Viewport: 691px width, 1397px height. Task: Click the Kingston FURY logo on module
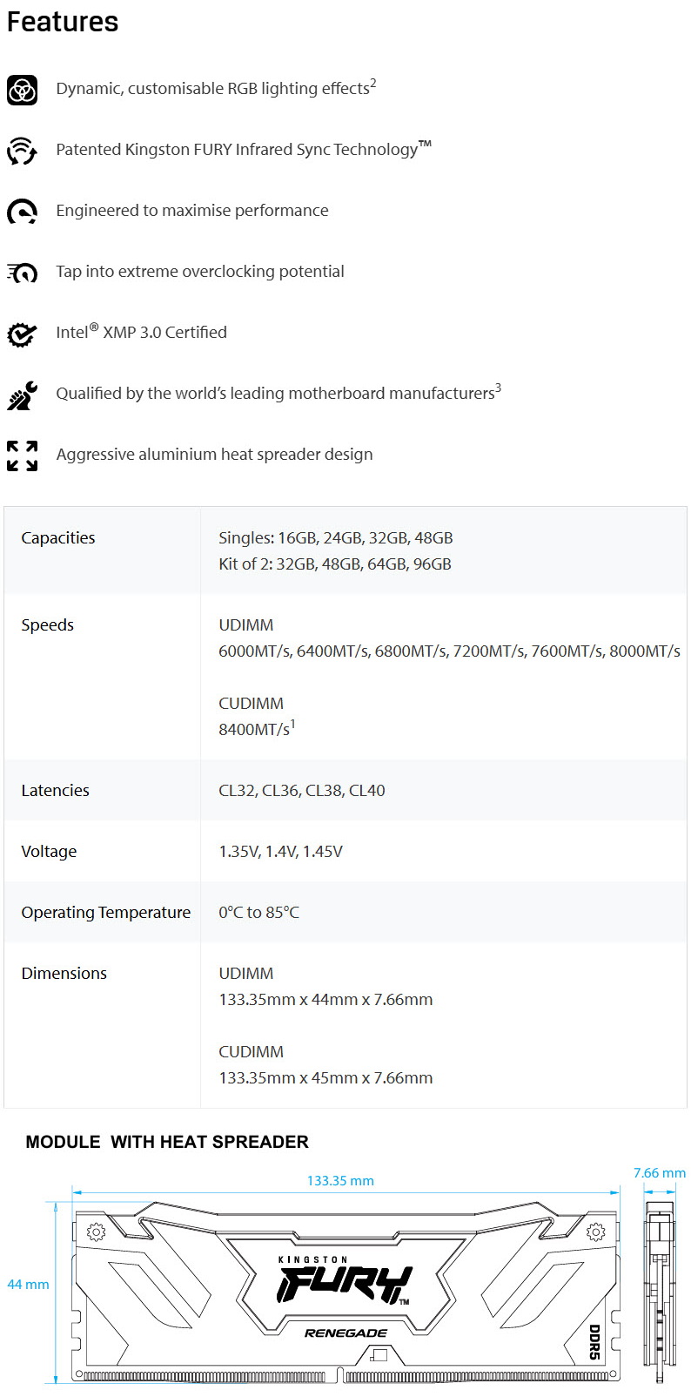(x=345, y=1280)
